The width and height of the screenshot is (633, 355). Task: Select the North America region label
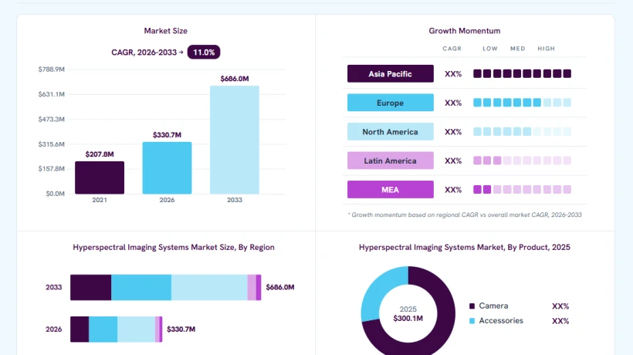click(x=391, y=132)
